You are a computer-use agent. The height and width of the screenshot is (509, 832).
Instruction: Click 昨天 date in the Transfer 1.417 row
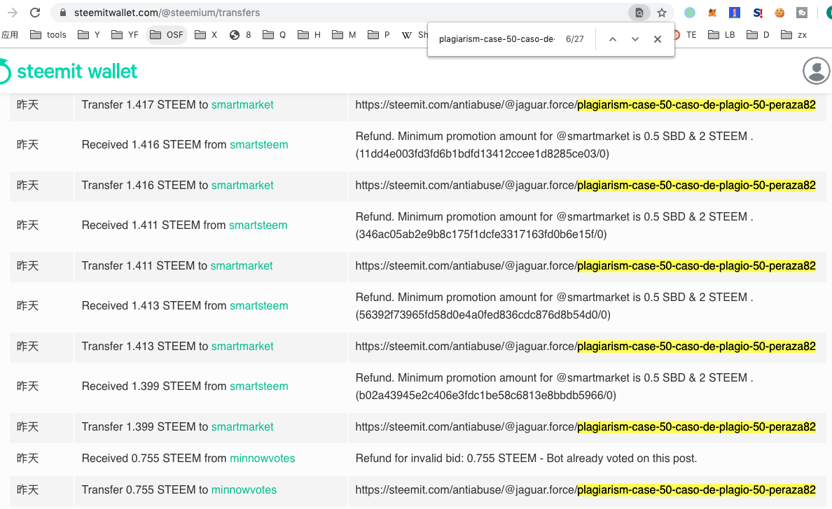pos(27,105)
